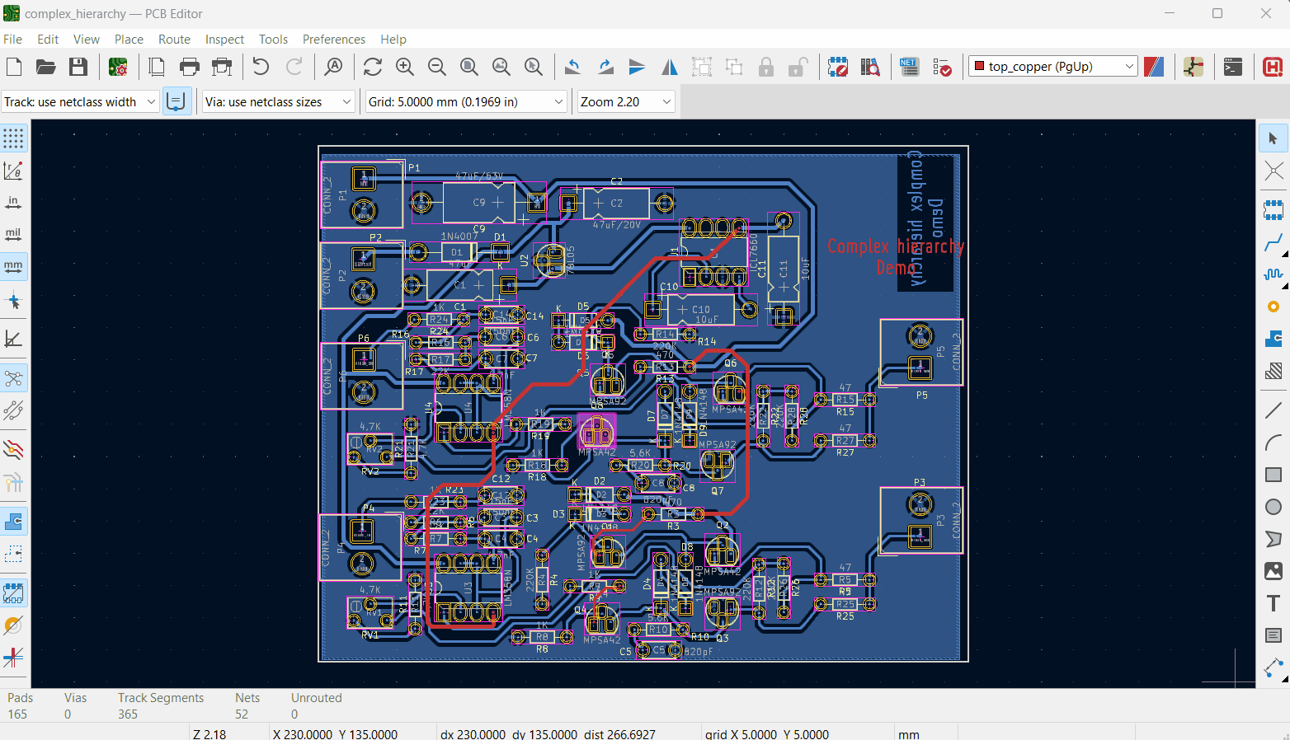Click the red top_copper layer color swatch
Screen dimensions: 1290x740
click(979, 67)
